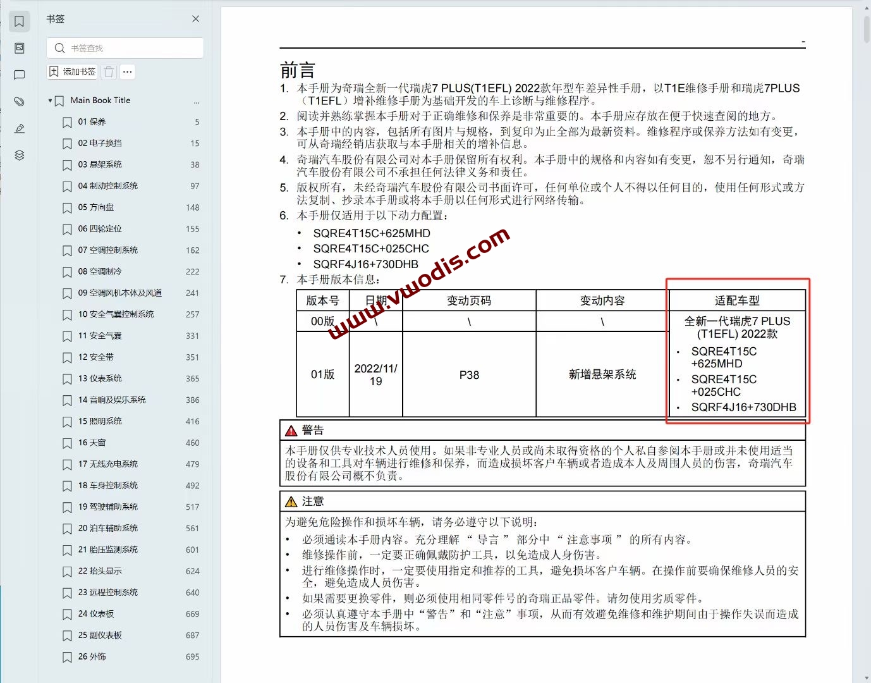871x683 pixels.
Task: Open the layers panel icon
Action: point(20,155)
